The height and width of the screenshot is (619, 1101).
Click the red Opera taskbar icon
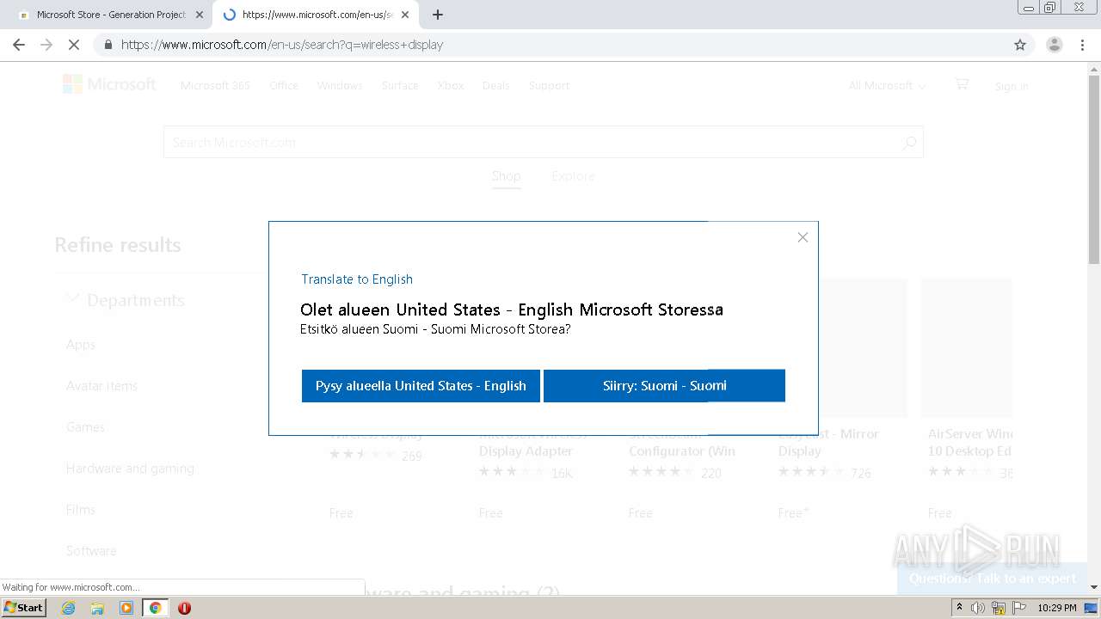click(184, 608)
